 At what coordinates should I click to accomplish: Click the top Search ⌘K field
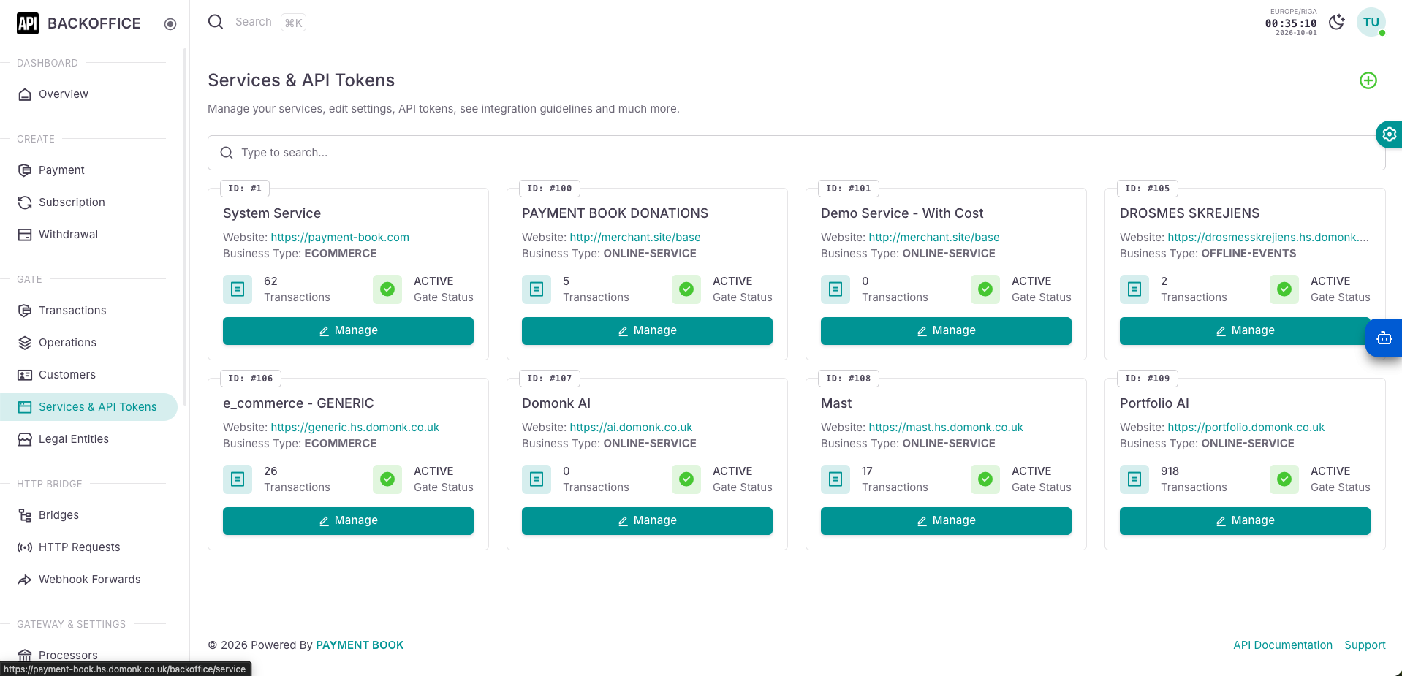pos(270,23)
